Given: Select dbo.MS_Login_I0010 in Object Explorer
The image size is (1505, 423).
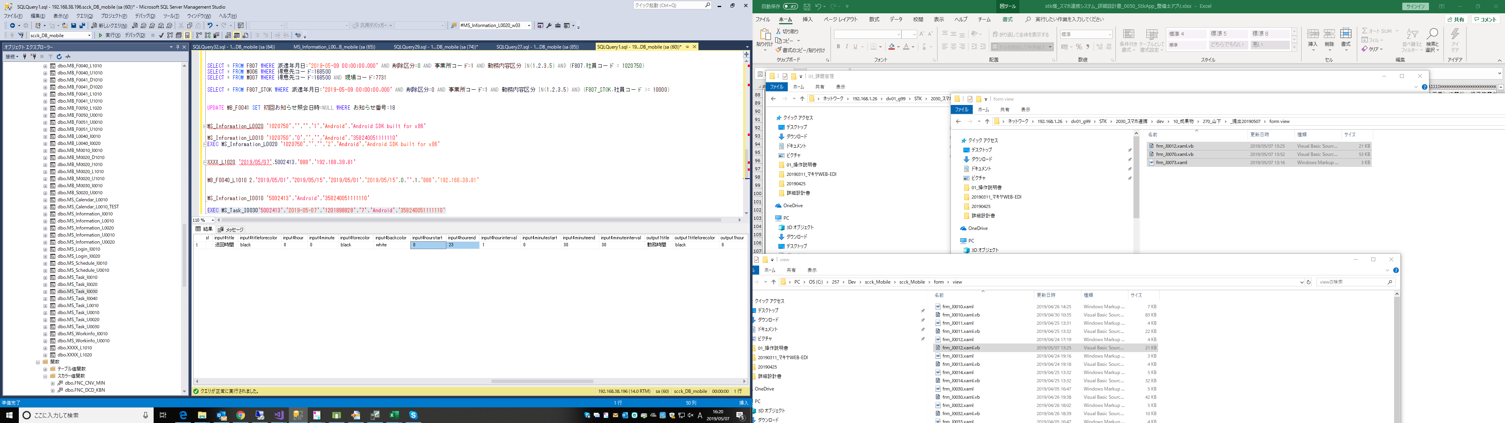Looking at the screenshot, I should (79, 249).
